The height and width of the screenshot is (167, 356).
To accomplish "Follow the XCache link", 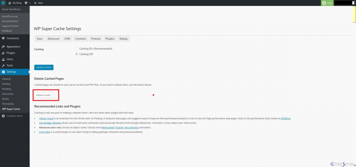I will pos(119,128).
